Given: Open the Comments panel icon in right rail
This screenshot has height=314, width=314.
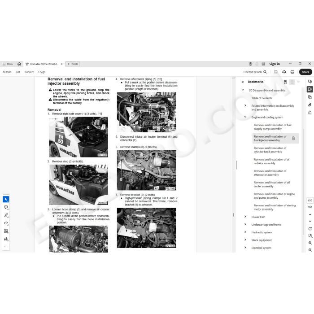Looking at the screenshot, I should [x=310, y=82].
